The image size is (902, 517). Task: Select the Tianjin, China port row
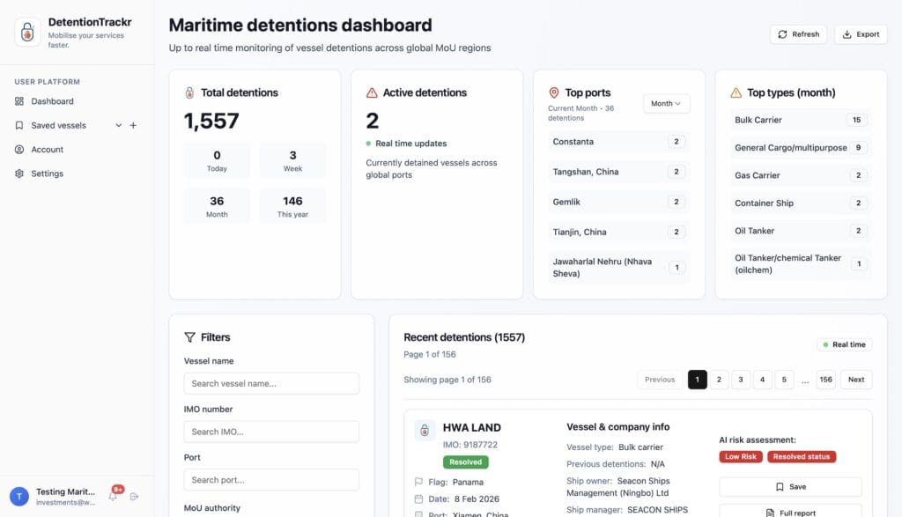click(x=619, y=233)
